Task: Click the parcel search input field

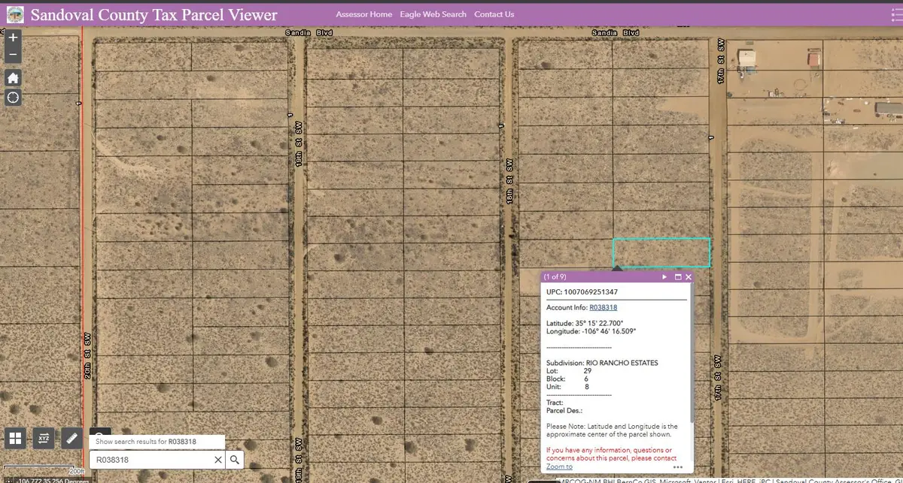Action: tap(150, 460)
